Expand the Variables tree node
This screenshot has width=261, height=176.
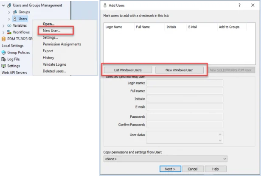[3, 25]
